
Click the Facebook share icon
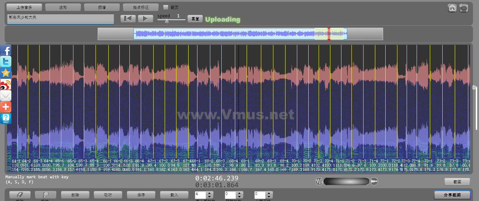tap(6, 50)
